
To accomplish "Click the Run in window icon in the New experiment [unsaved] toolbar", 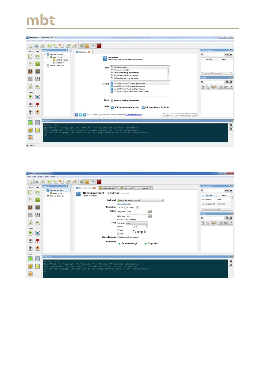I will pyautogui.click(x=55, y=181).
